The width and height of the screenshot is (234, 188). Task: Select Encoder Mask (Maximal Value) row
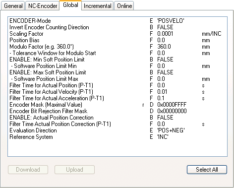[x=117, y=105]
